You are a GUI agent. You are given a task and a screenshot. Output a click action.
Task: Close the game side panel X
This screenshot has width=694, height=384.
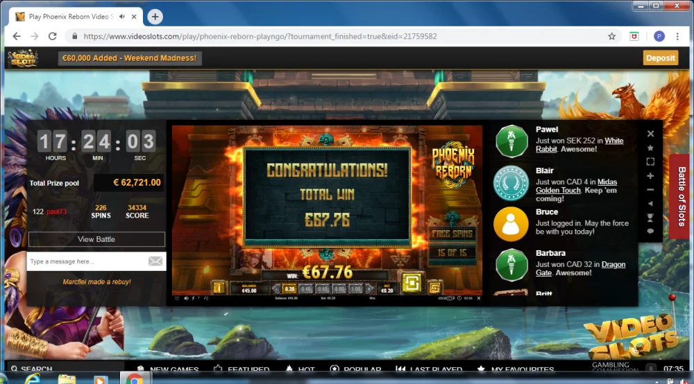pos(650,134)
